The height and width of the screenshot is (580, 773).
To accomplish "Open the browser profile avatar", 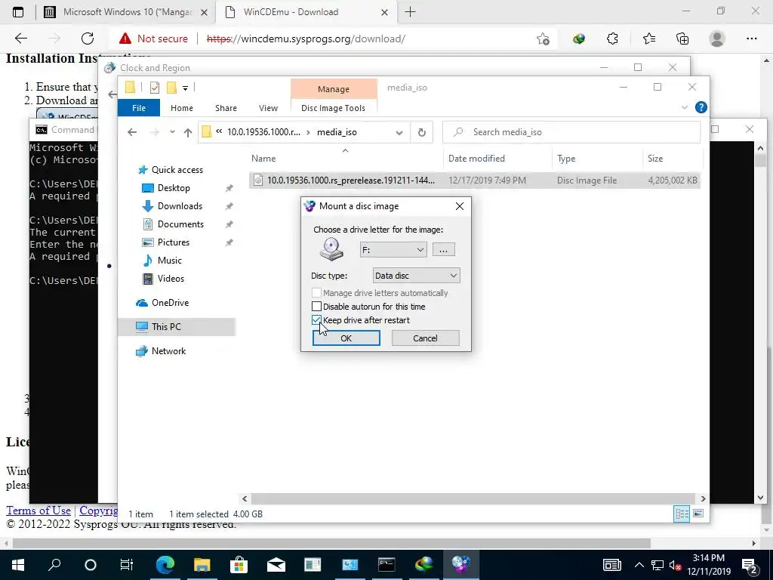I will pos(717,39).
